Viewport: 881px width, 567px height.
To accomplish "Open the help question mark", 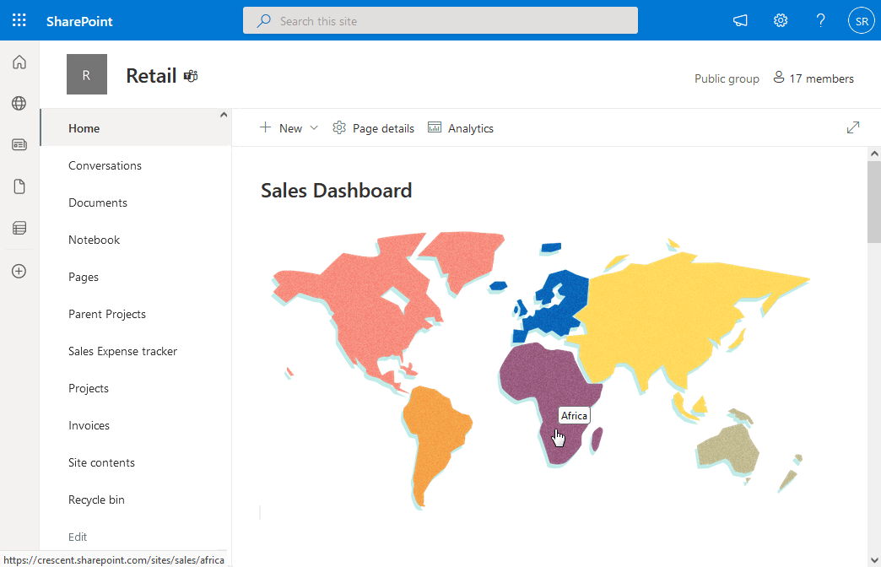I will point(820,20).
